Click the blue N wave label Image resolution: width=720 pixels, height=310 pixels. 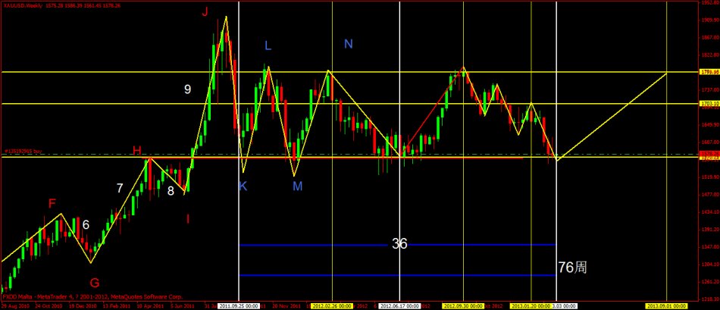[x=348, y=44]
